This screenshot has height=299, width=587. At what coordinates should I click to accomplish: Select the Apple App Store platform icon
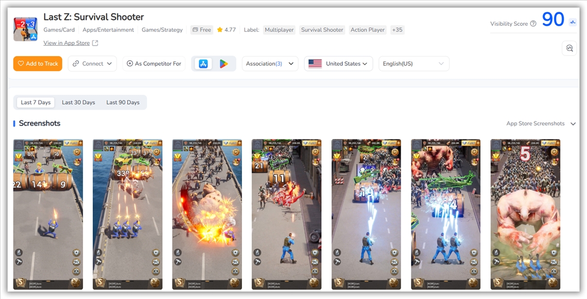pos(203,64)
